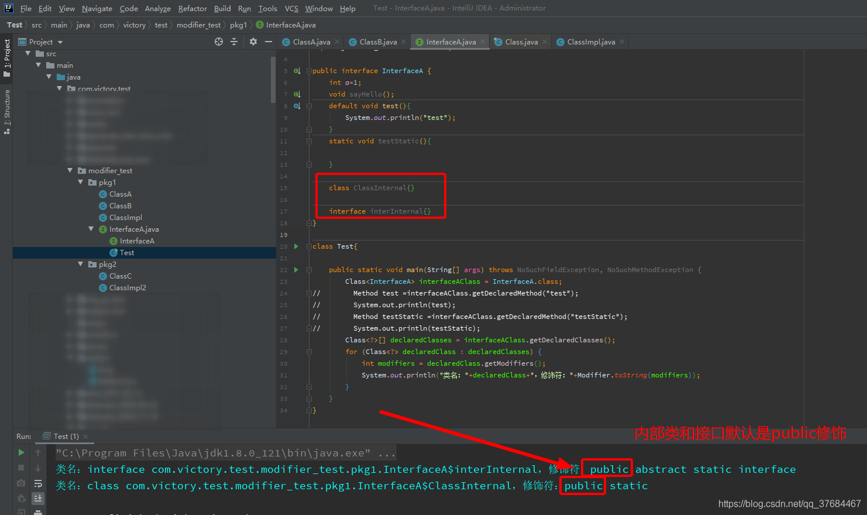The height and width of the screenshot is (515, 867).
Task: Click the implemented gutter icon beside sayHello
Action: [x=297, y=94]
